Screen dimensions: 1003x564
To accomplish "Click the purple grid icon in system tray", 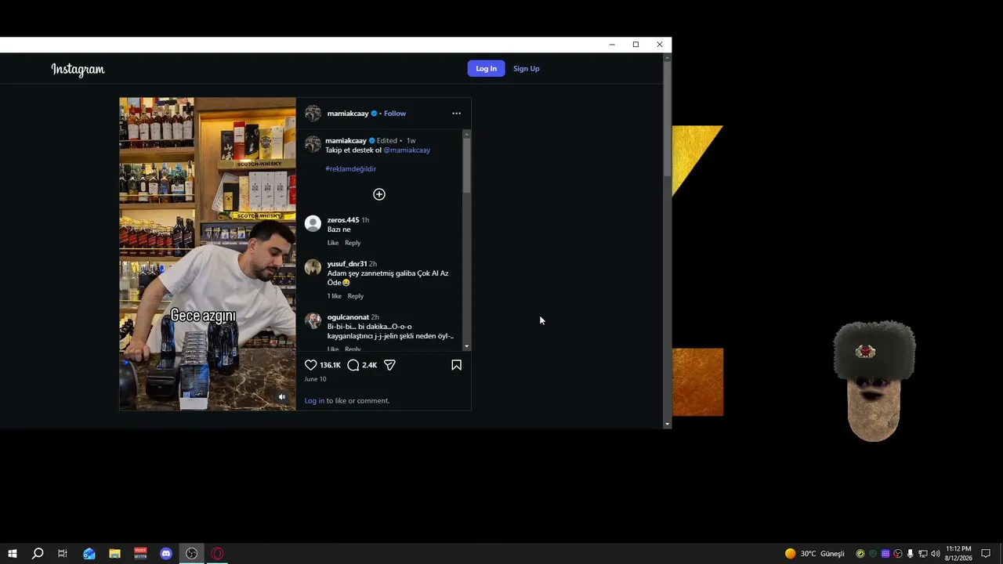I will point(885,554).
